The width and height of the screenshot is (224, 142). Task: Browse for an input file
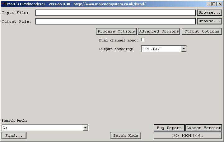[x=209, y=13]
